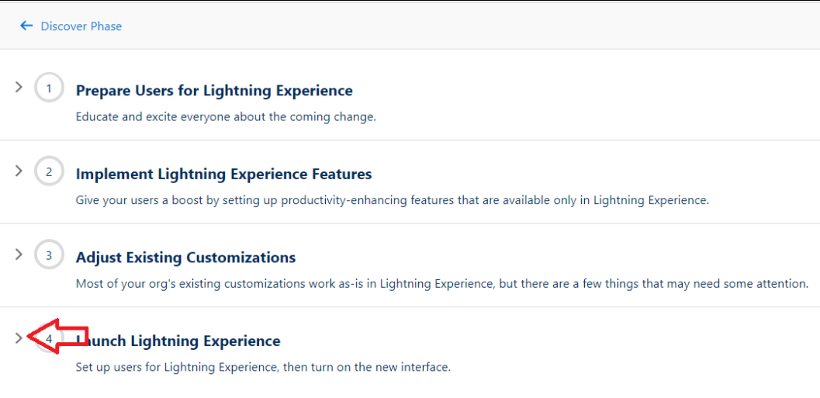The height and width of the screenshot is (398, 820).
Task: Click the 'Set up users' description text
Action: pyautogui.click(x=263, y=367)
